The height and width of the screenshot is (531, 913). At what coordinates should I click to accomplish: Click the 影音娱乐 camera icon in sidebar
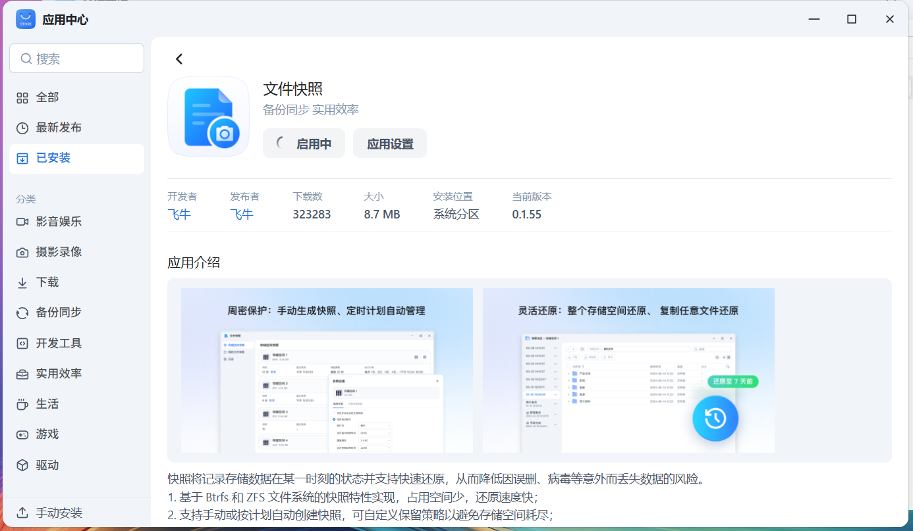(22, 222)
